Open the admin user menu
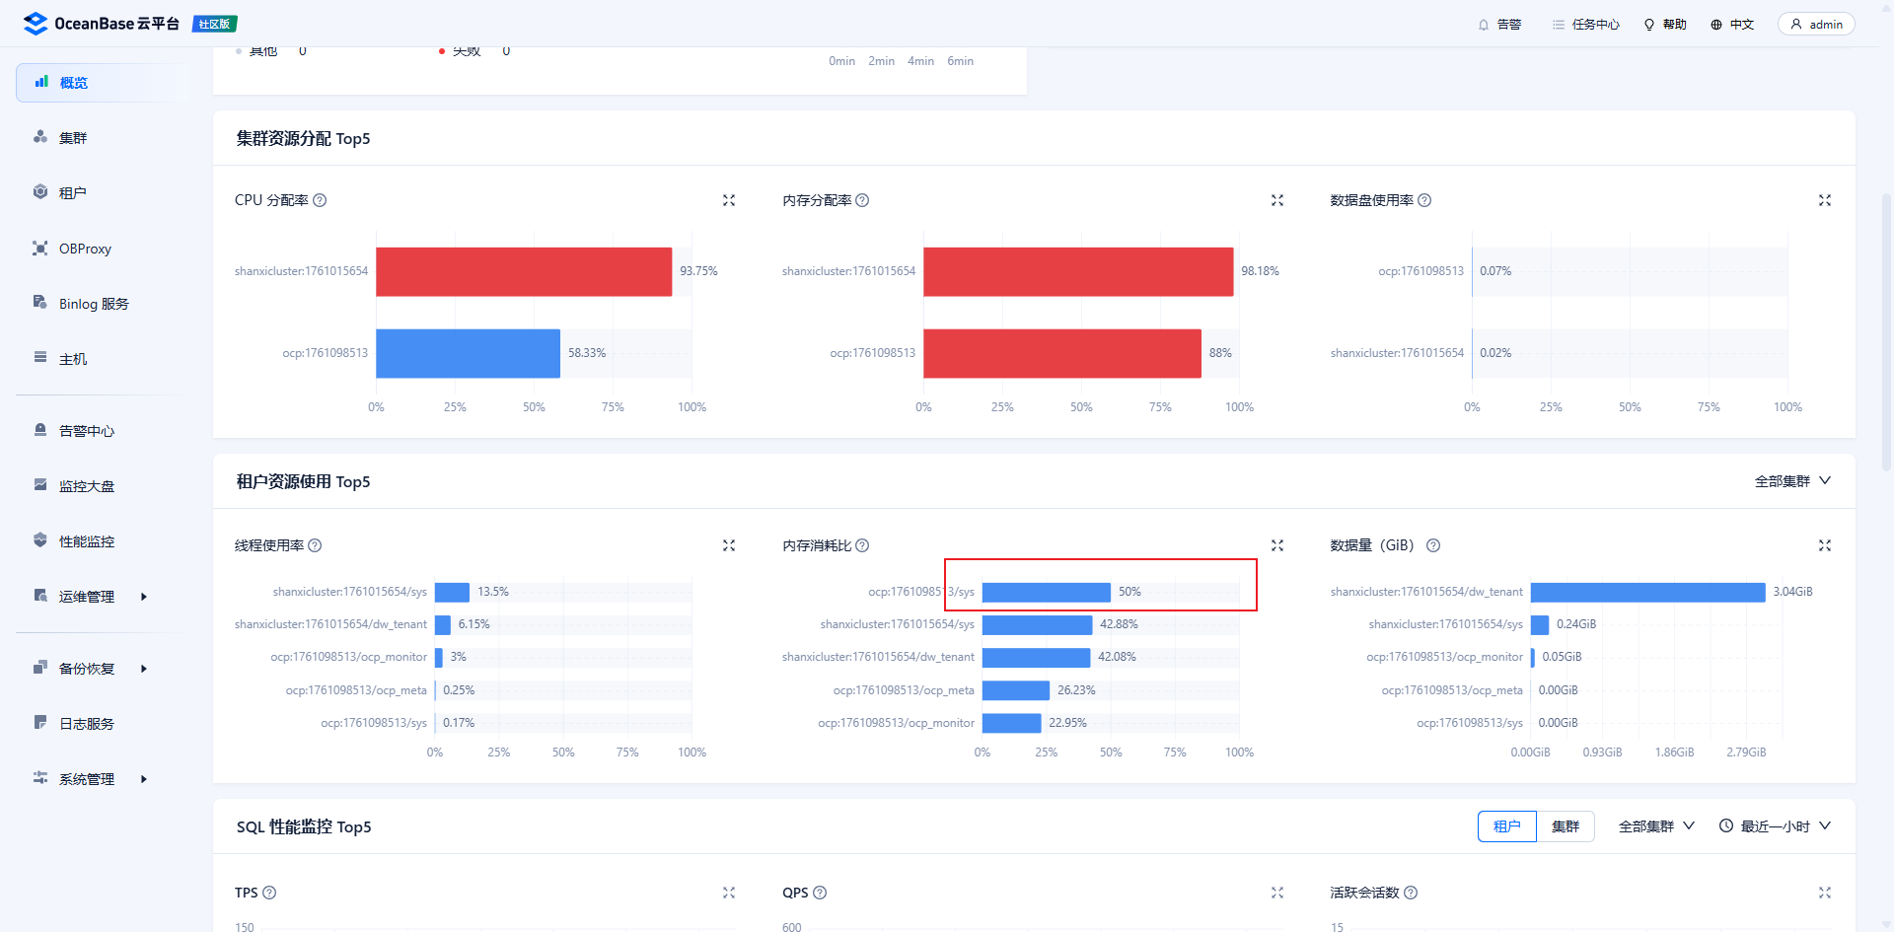 (x=1816, y=25)
